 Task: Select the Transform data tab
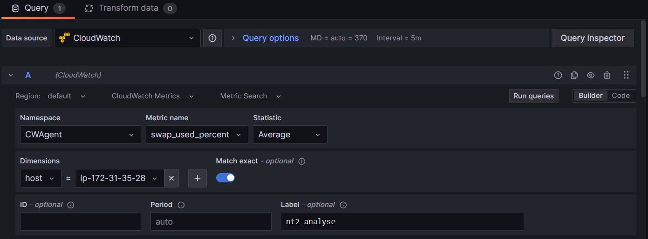coord(130,8)
